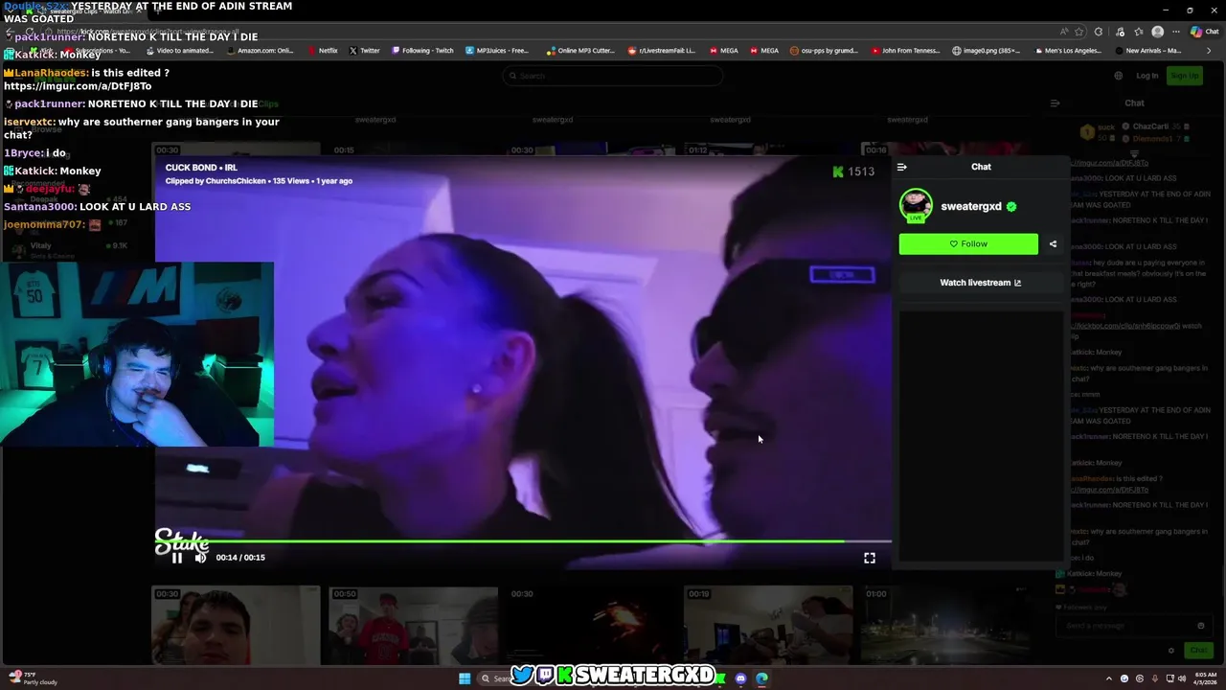1226x690 pixels.
Task: Open Discord from taskbar
Action: coord(740,678)
